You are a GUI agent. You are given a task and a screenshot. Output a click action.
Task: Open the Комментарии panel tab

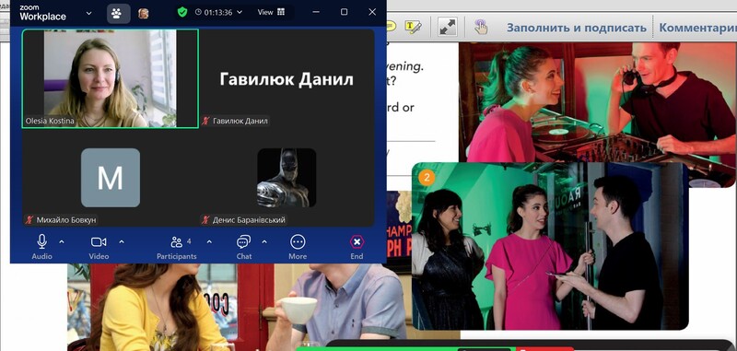click(x=697, y=28)
